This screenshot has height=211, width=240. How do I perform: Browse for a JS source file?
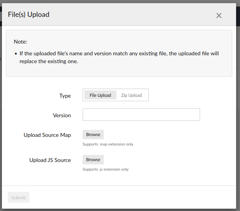[x=93, y=160]
